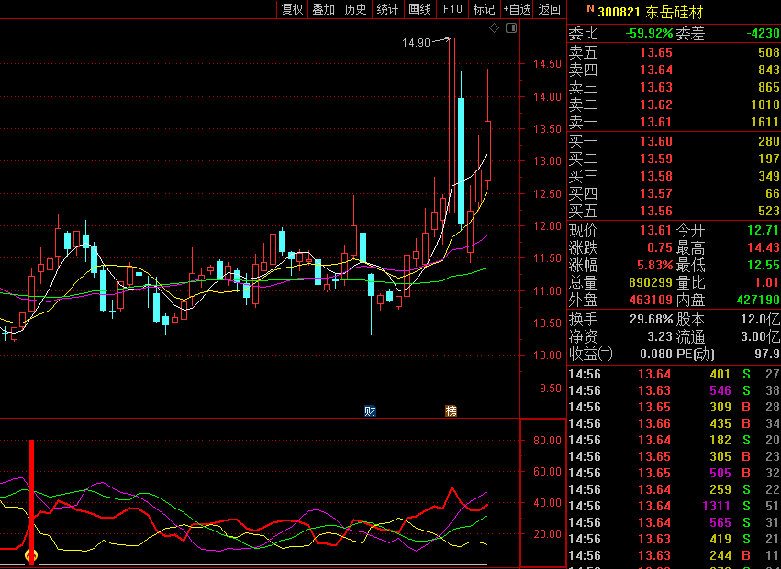Click the 标记 mark button

[x=484, y=9]
